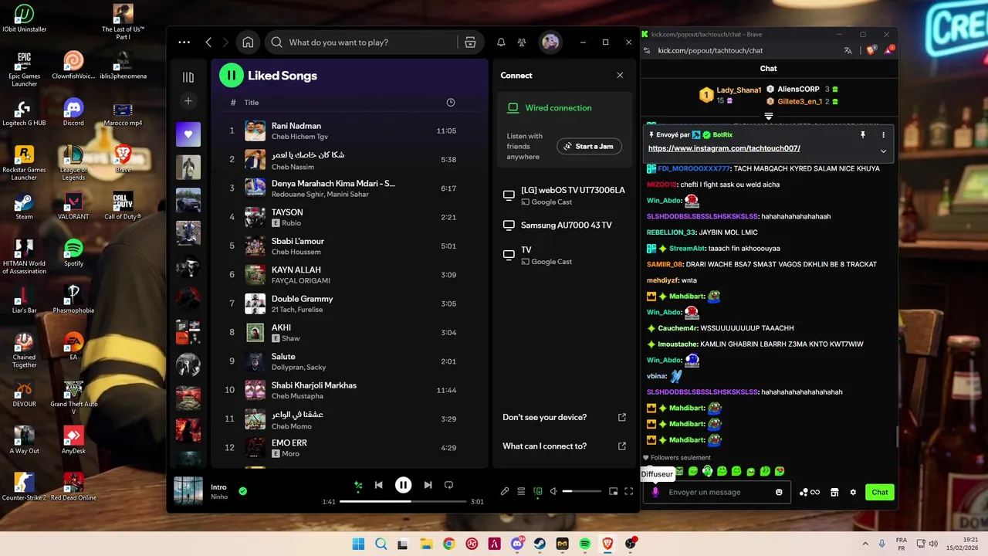Click the green liked checkmark next to Intro
988x556 pixels.
(x=242, y=491)
